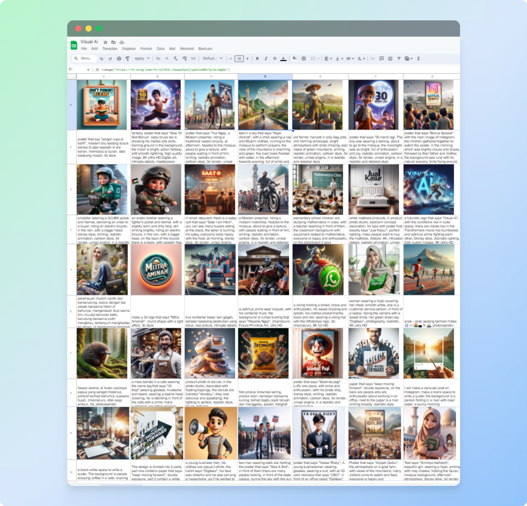Open the default font dropdown
The width and height of the screenshot is (527, 506).
coord(213,58)
